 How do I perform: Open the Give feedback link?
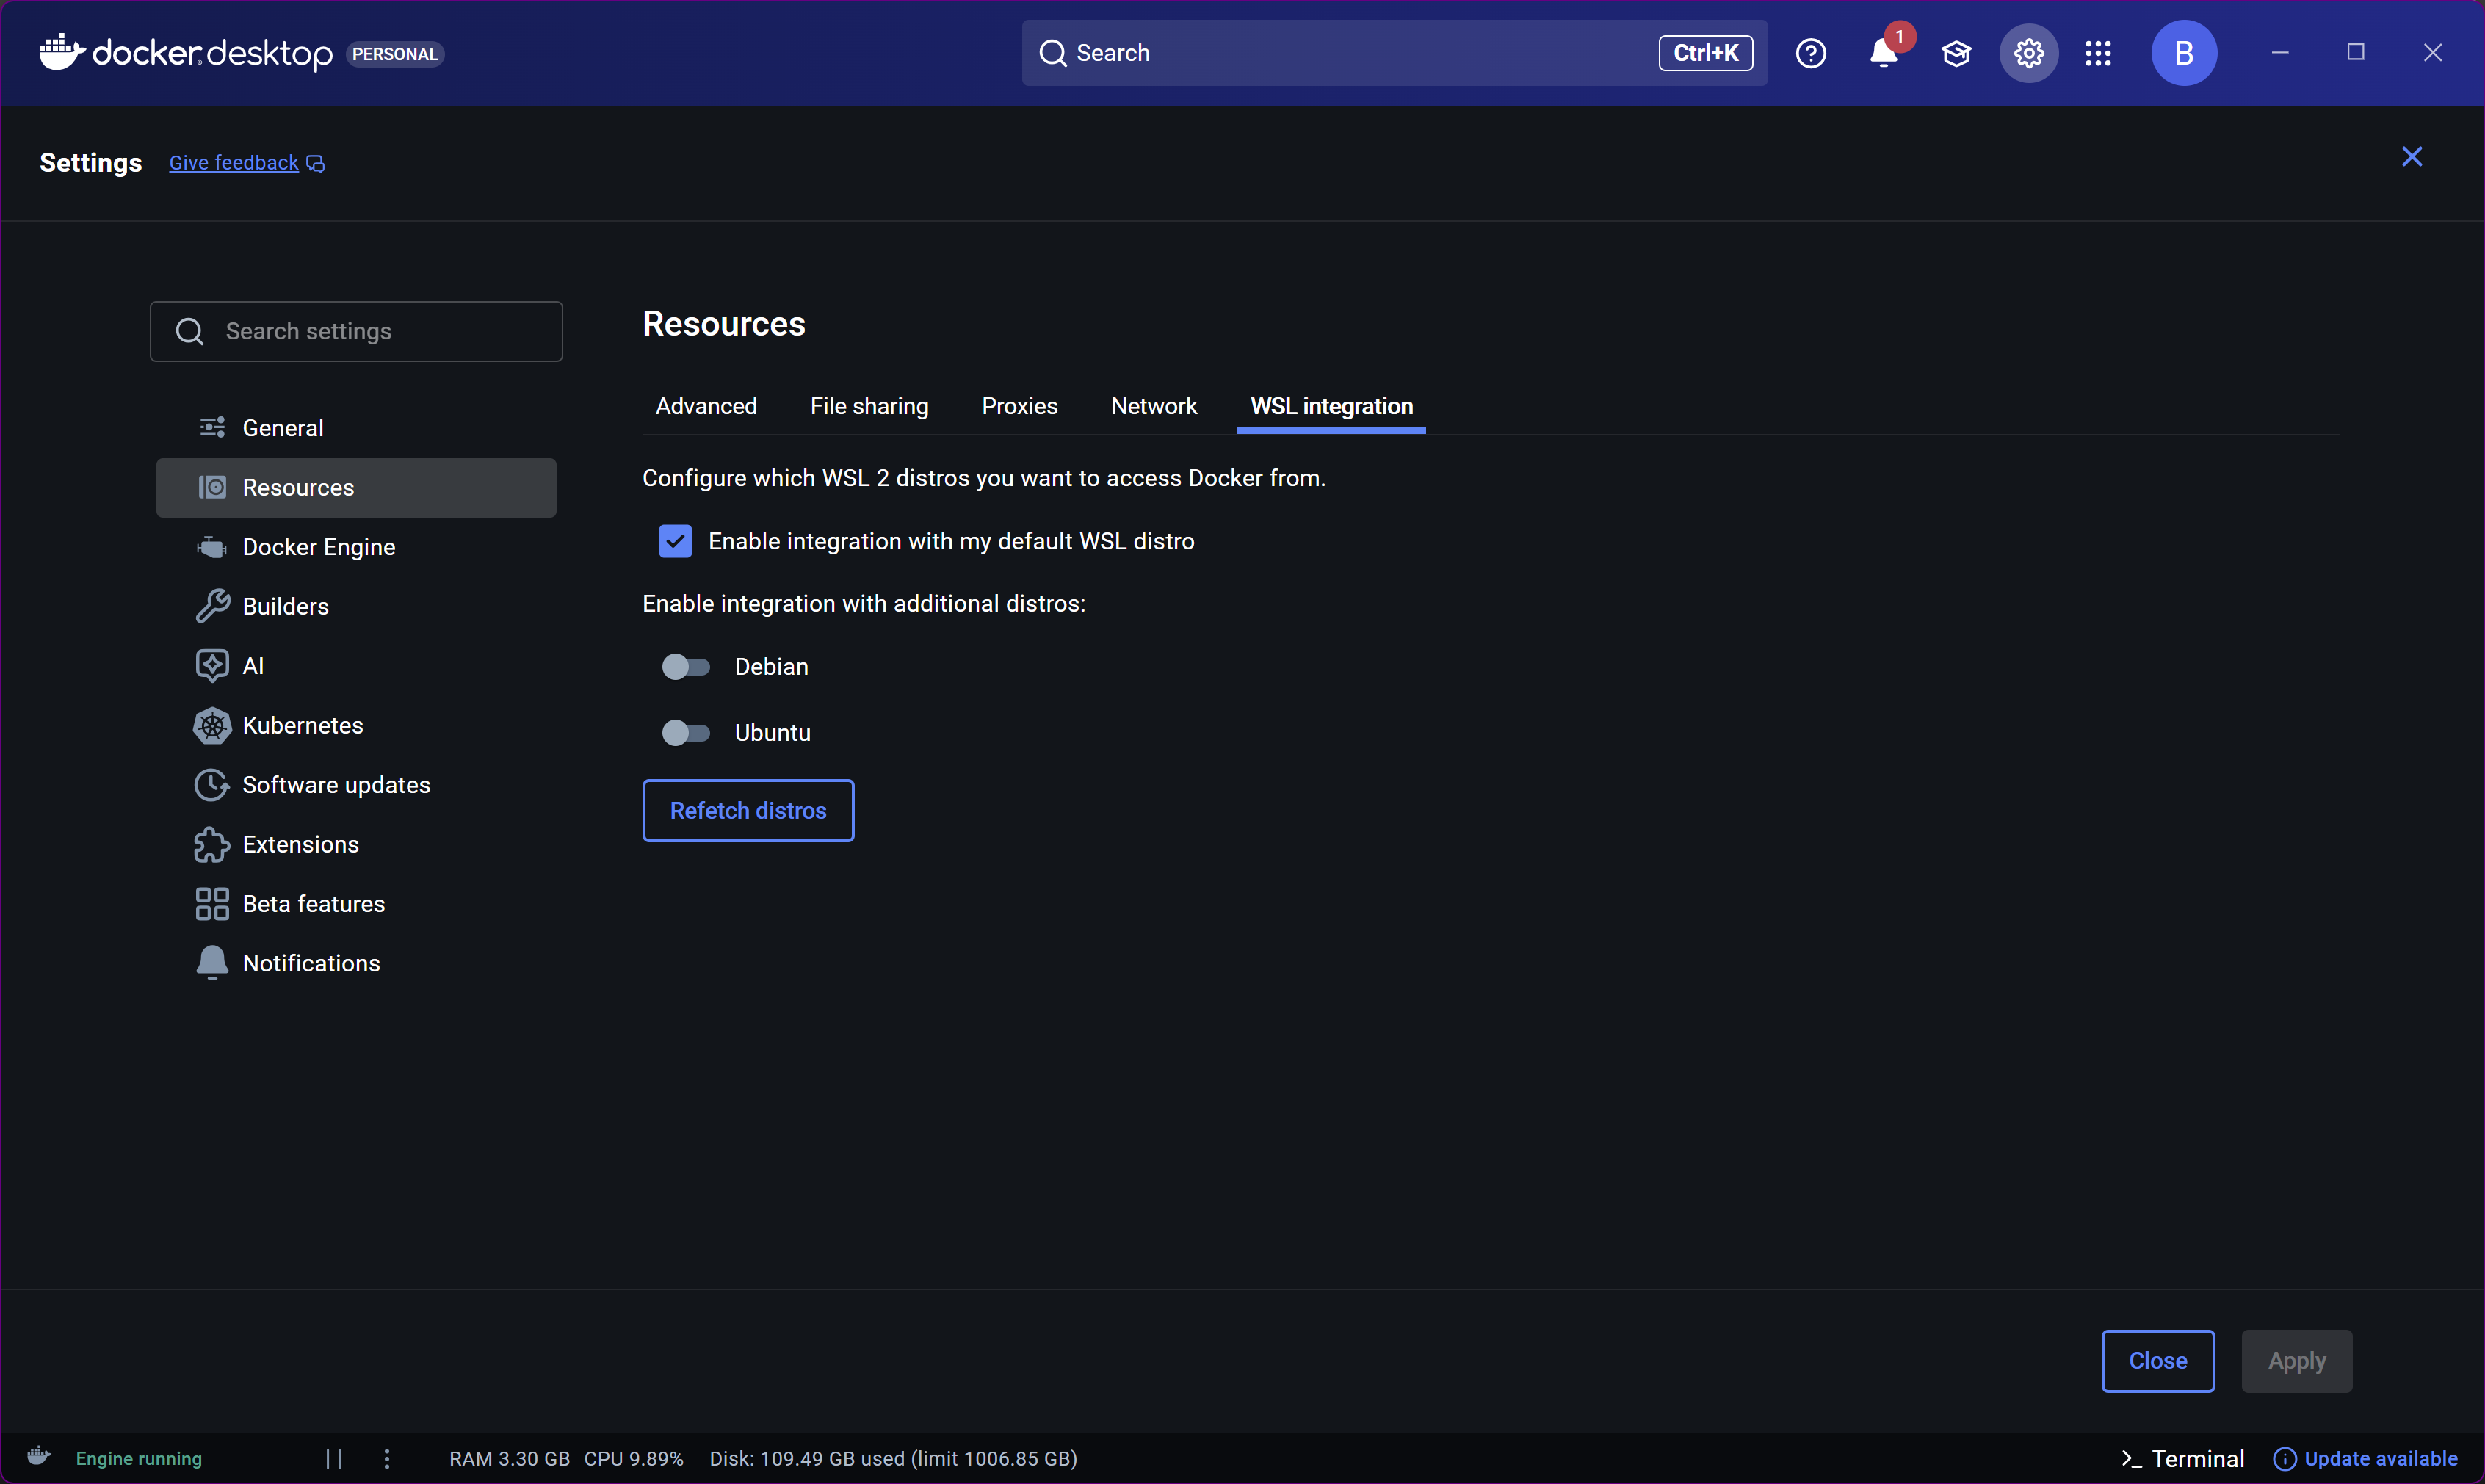click(234, 163)
